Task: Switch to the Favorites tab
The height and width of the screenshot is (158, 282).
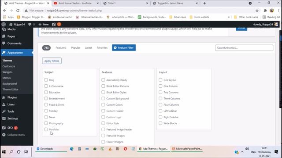Action: click(x=102, y=48)
